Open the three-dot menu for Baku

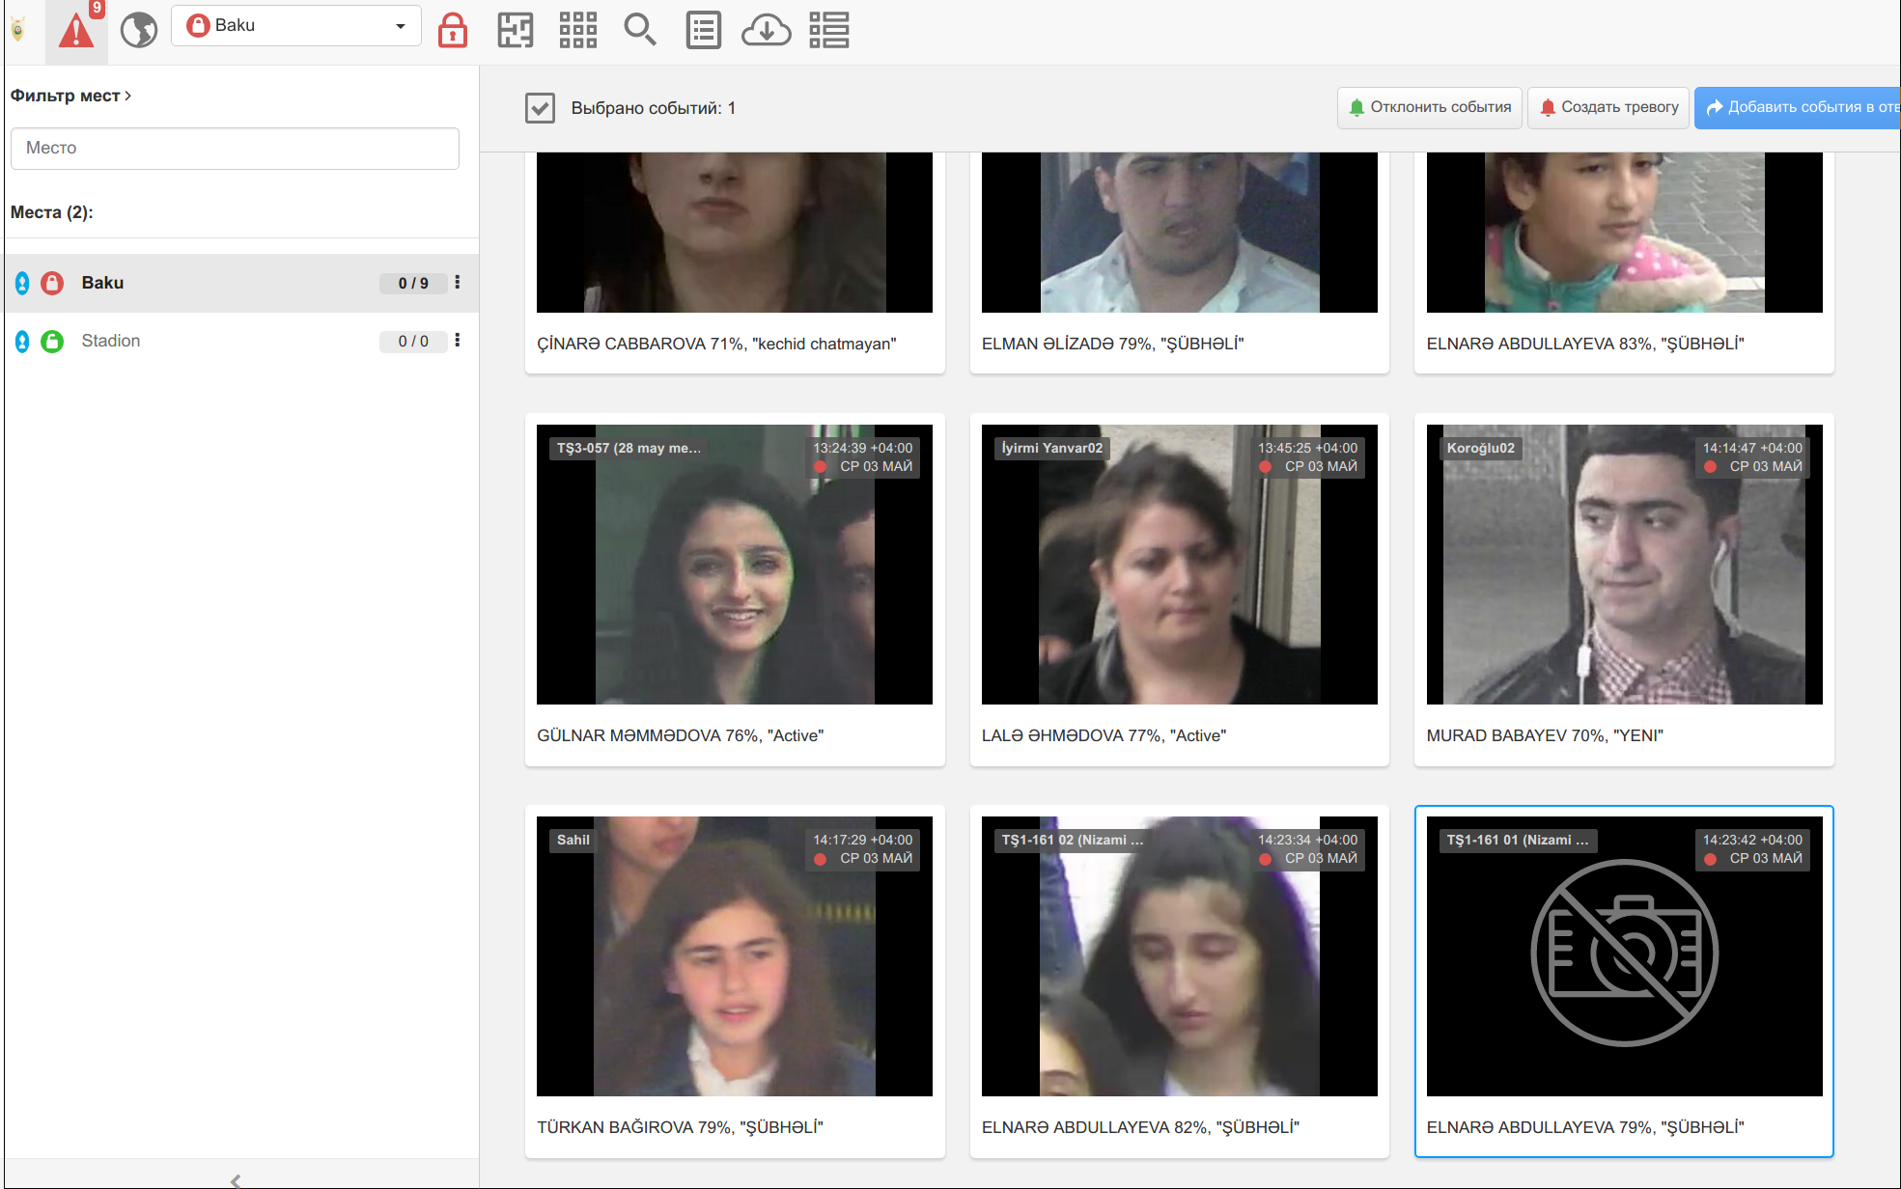point(458,282)
